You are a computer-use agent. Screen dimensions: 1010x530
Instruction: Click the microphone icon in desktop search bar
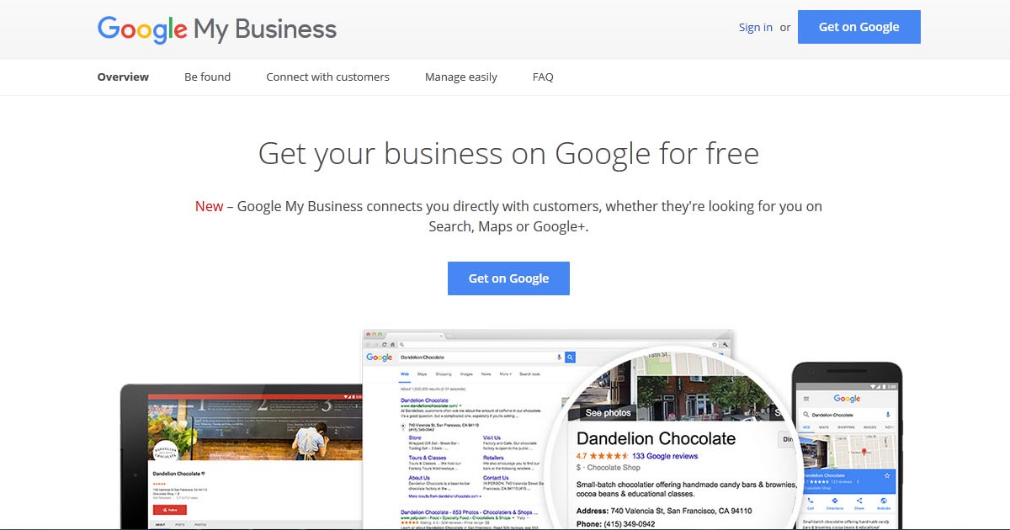coord(559,358)
